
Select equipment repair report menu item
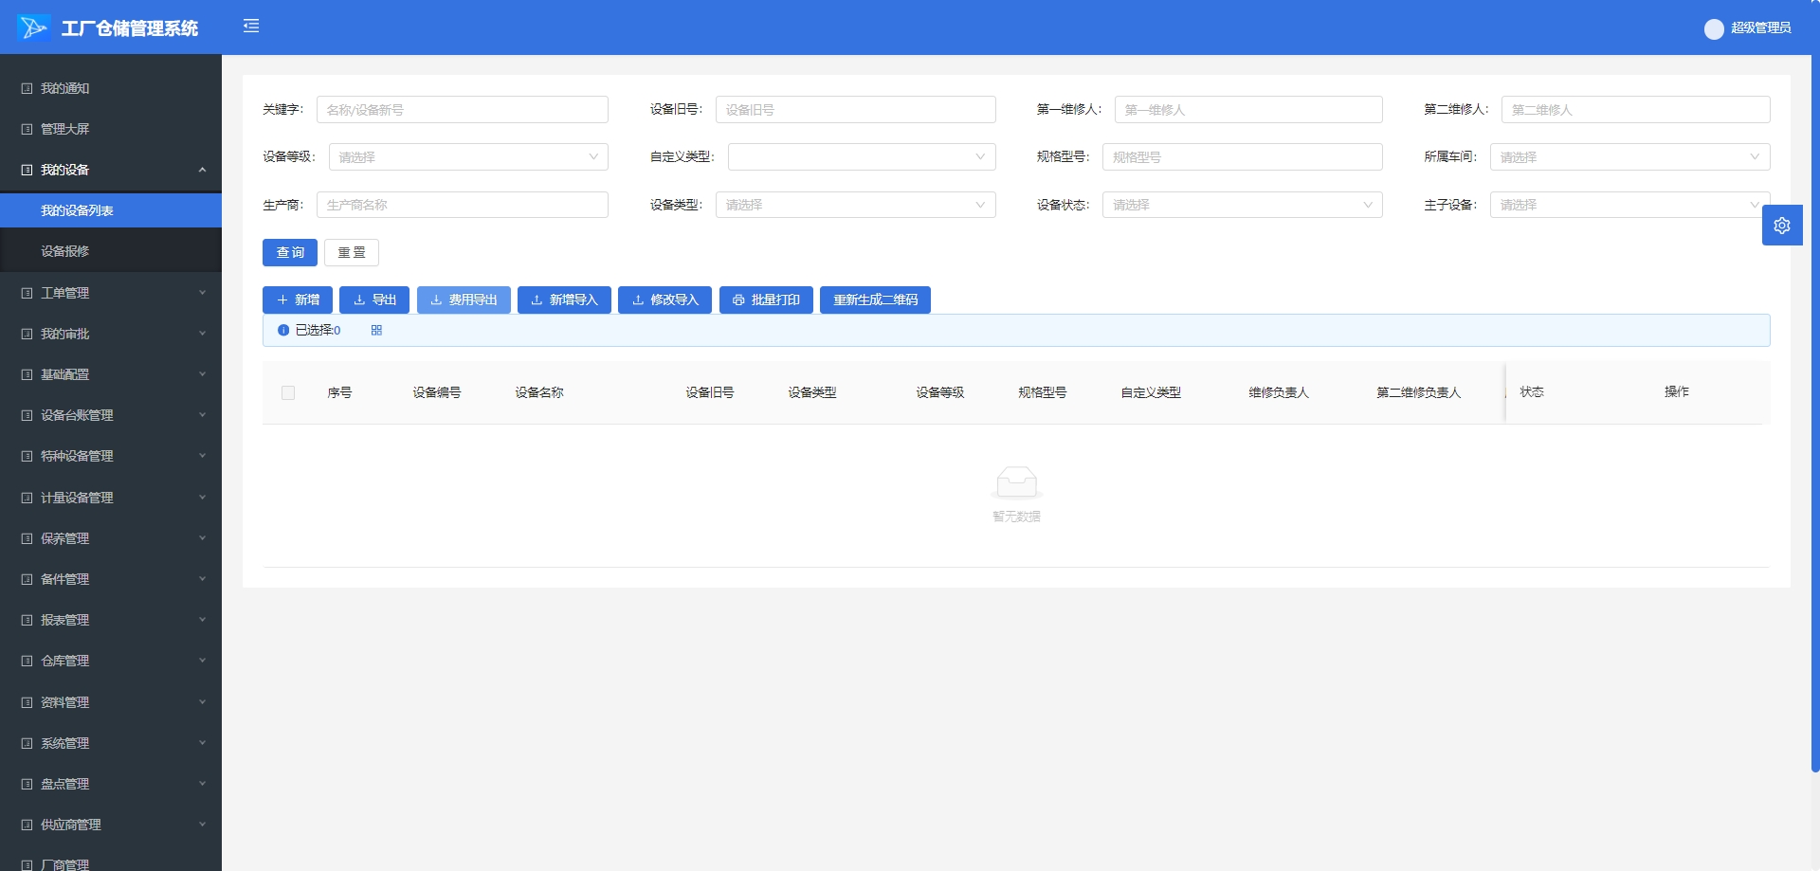tap(65, 251)
